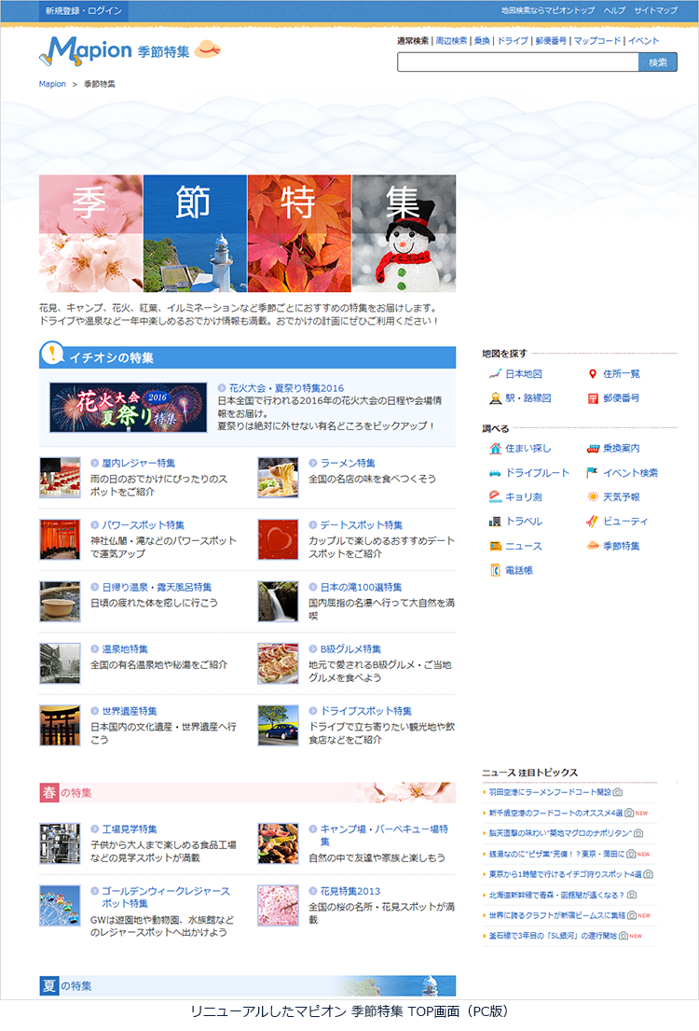Click the sunset torii gate thumbnail
Image resolution: width=699 pixels, height=1031 pixels.
(x=60, y=725)
